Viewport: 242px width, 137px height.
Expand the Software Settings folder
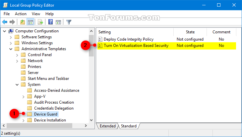pos(11,37)
